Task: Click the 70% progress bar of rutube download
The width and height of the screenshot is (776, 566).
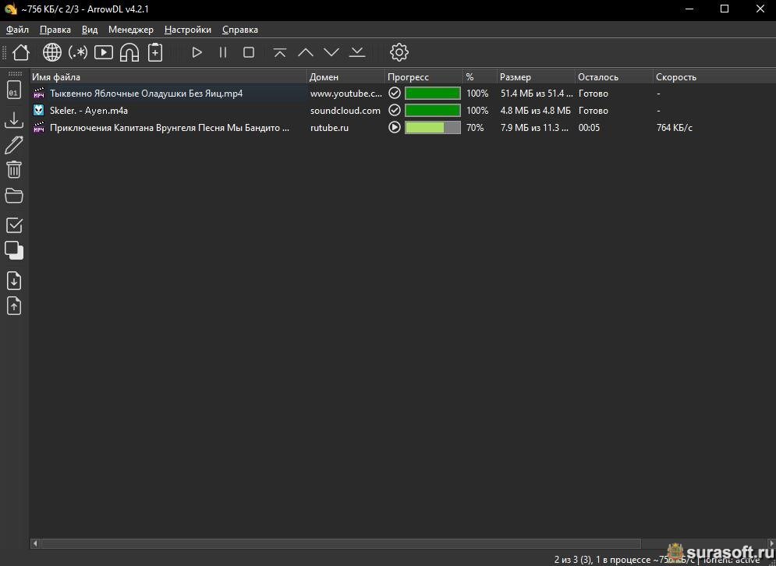Action: pos(432,127)
